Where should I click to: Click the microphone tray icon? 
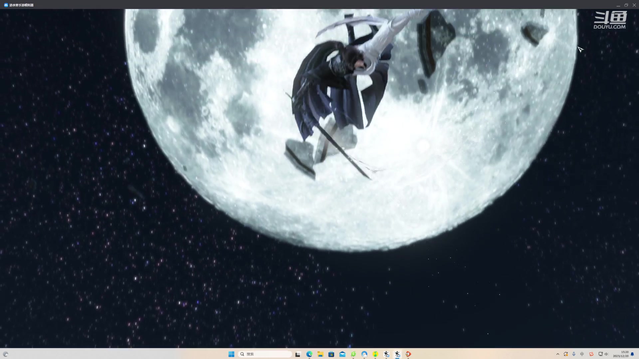point(574,354)
